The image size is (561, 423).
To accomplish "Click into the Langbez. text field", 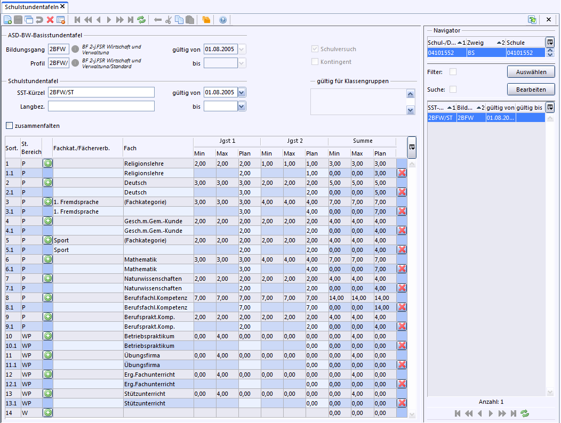I will pos(101,107).
